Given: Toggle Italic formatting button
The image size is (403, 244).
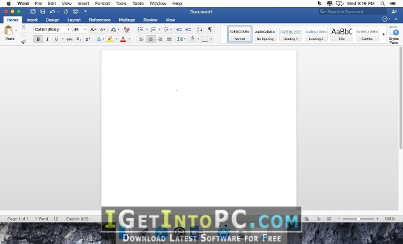Looking at the screenshot, I should pos(47,39).
